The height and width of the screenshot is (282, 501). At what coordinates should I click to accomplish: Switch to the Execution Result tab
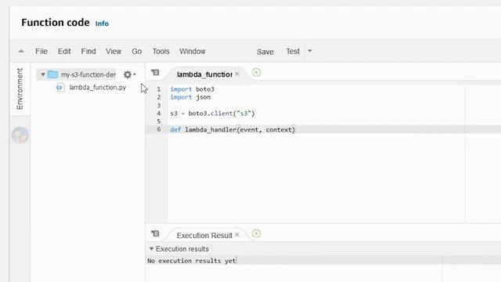204,236
